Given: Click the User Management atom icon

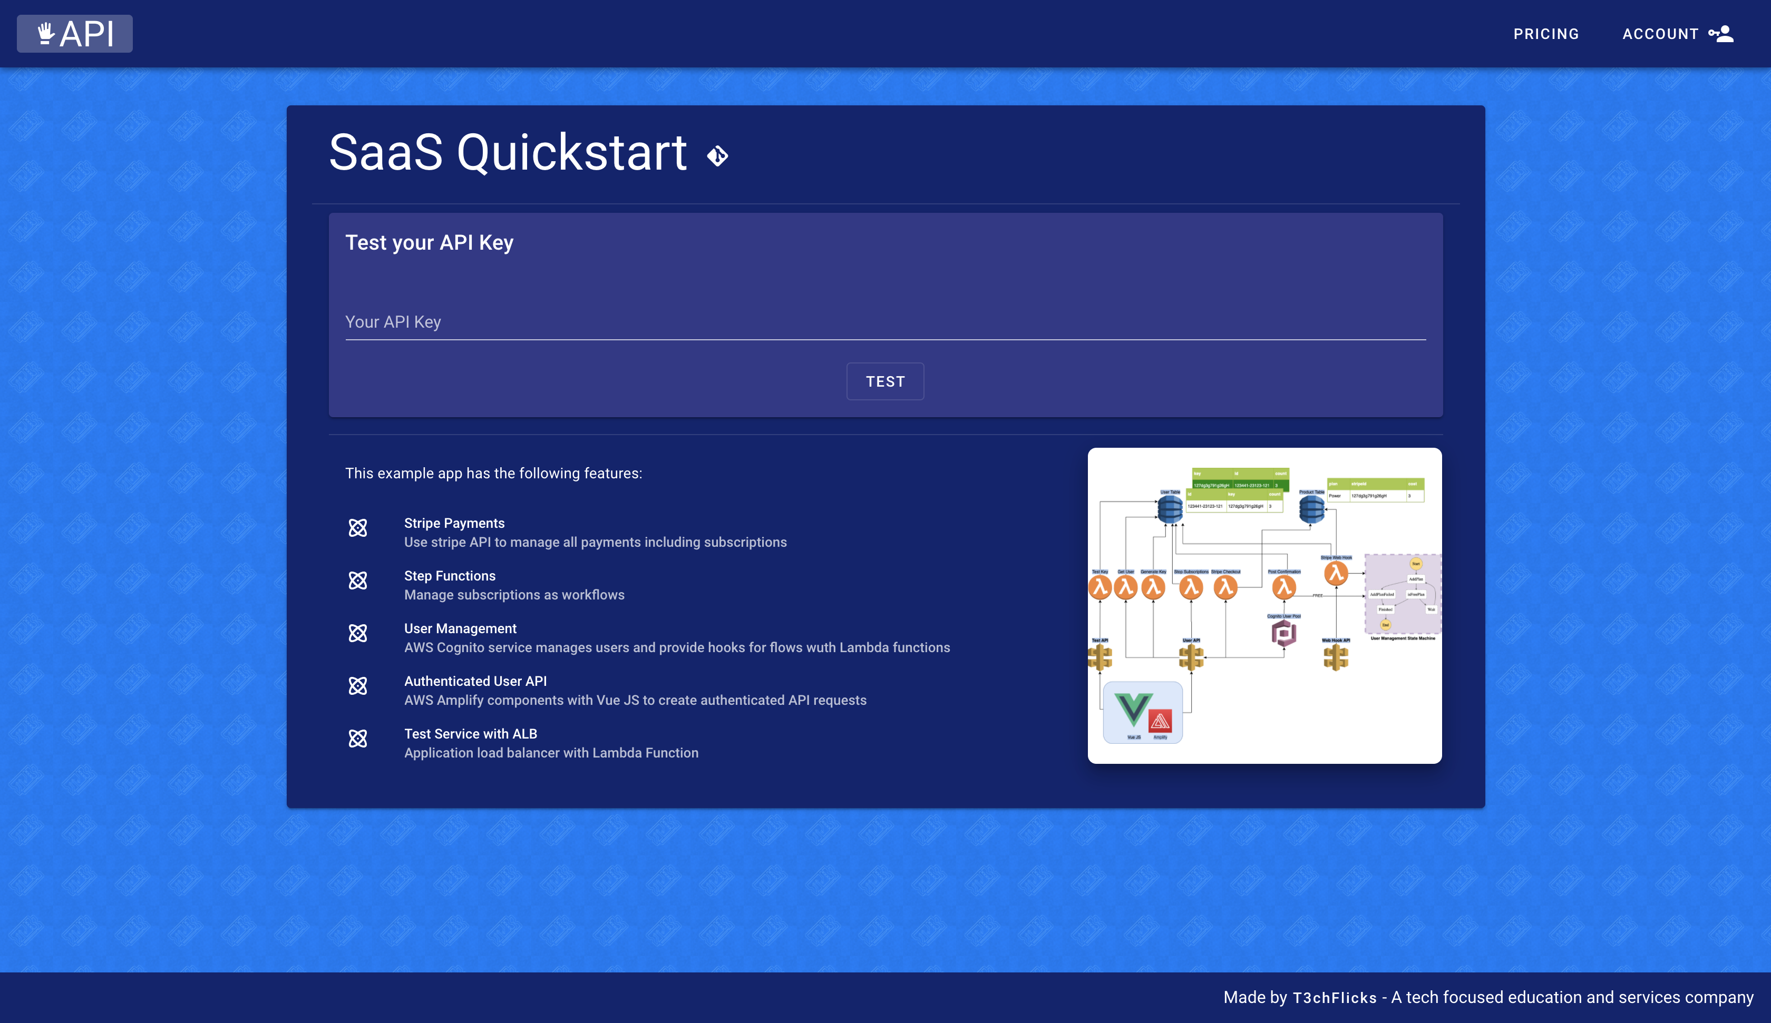Looking at the screenshot, I should coord(358,633).
